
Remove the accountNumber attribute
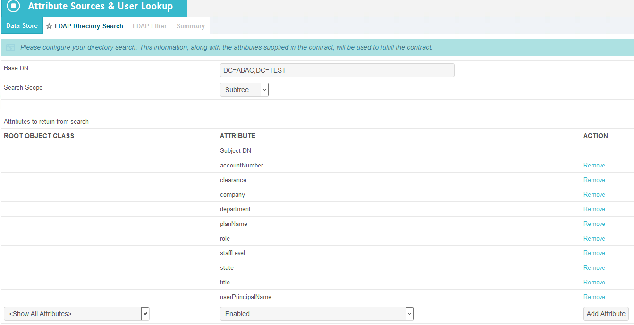coord(594,166)
